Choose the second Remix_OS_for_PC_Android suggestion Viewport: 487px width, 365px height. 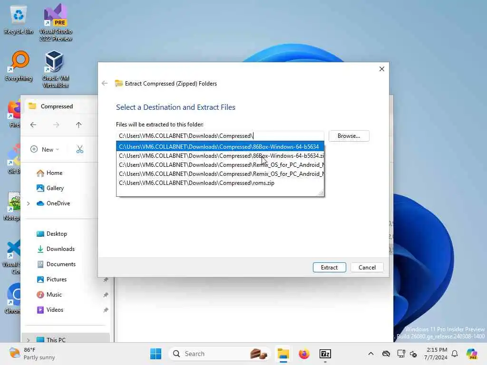pos(220,174)
